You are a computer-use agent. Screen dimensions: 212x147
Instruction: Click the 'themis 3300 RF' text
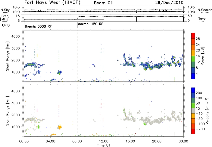coord(38,26)
